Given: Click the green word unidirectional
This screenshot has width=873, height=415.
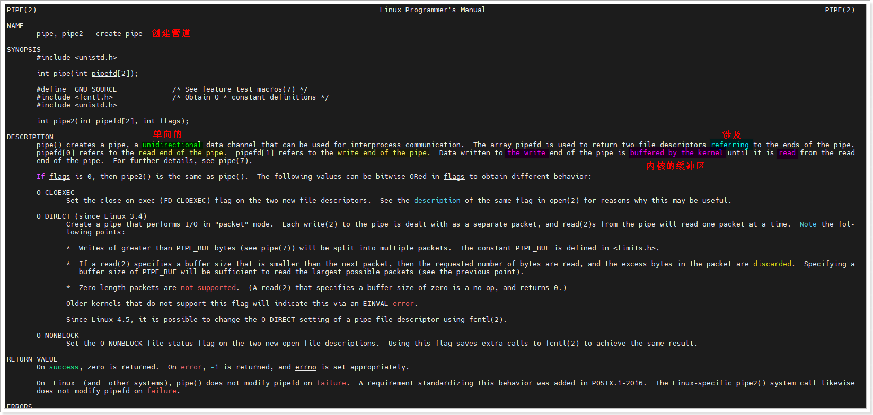Looking at the screenshot, I should [x=172, y=145].
